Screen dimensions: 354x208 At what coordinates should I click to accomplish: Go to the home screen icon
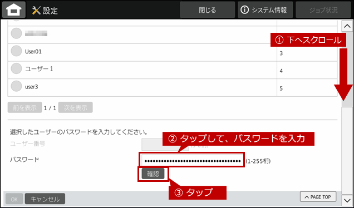coord(14,9)
